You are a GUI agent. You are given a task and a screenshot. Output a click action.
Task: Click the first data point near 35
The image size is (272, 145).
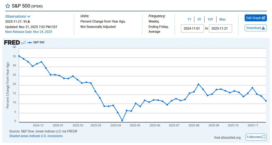coord(19,56)
